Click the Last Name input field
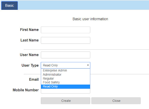 66,41
